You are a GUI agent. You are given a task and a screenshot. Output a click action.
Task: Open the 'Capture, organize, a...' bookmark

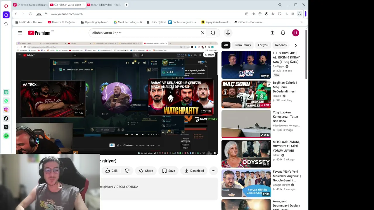[183, 22]
